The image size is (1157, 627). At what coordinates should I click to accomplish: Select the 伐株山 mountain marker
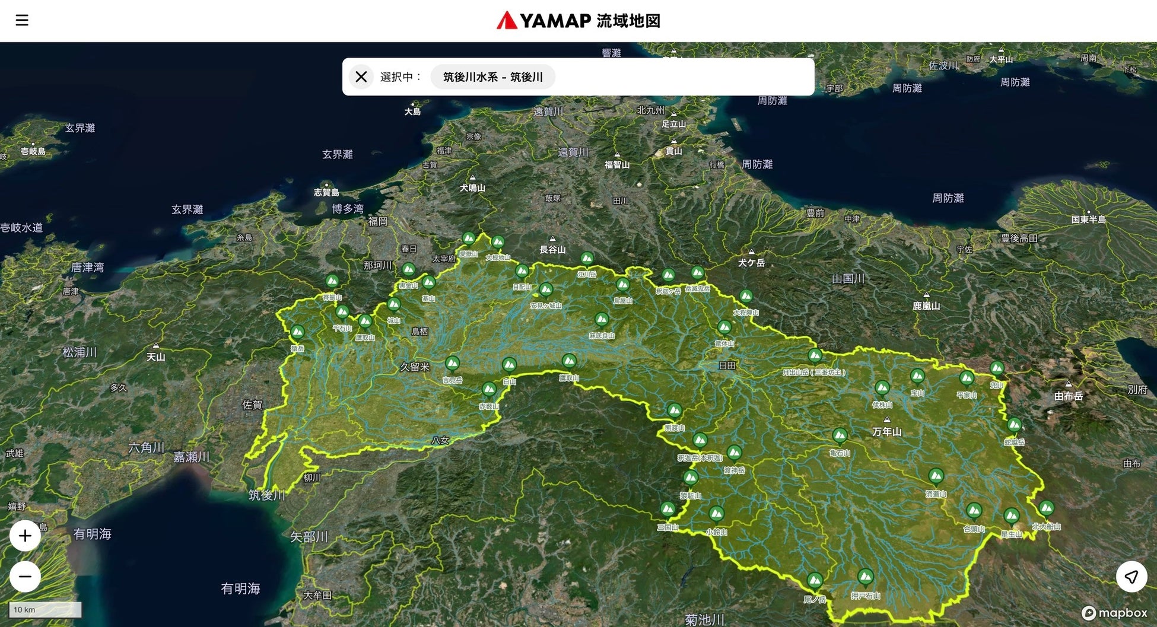[x=882, y=389]
